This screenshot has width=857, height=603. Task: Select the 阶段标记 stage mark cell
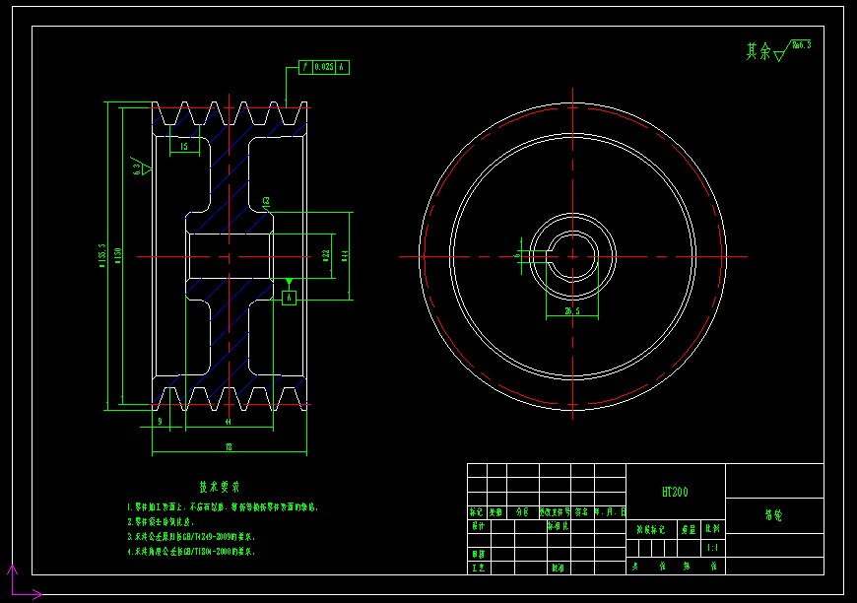point(651,529)
